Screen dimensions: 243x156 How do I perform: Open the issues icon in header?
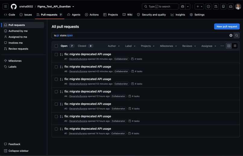coord(208,7)
